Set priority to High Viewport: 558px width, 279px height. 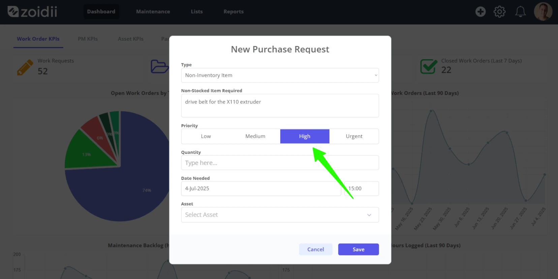(x=305, y=136)
